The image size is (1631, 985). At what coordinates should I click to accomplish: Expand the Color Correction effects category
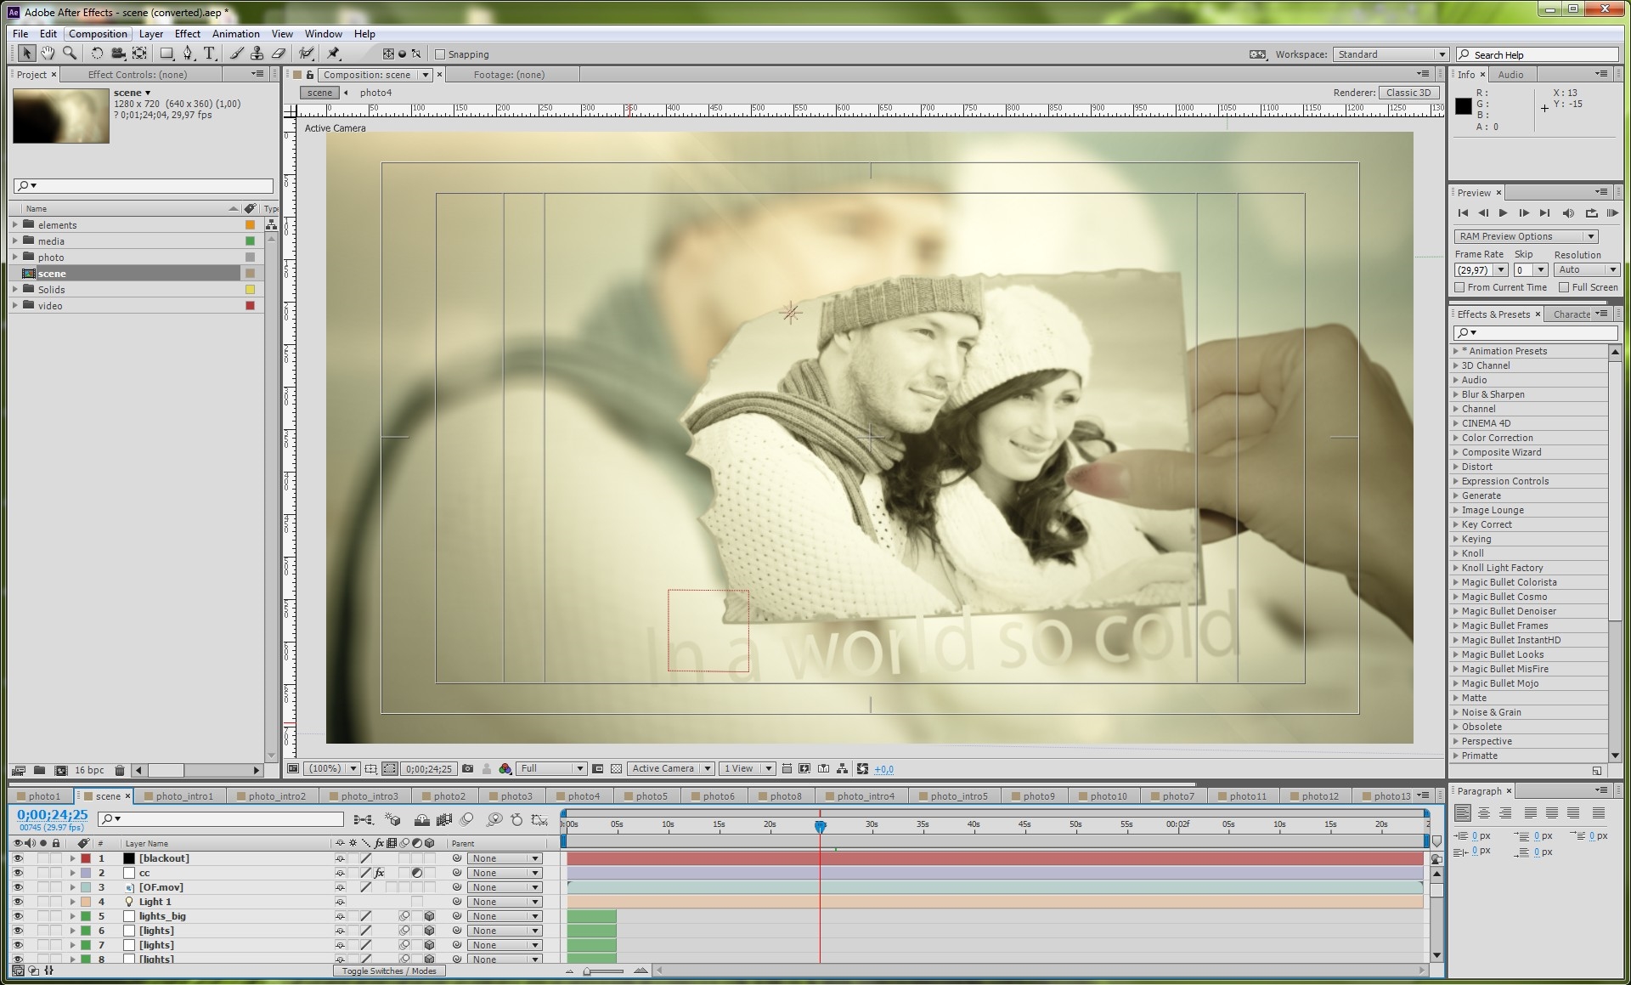[1456, 438]
